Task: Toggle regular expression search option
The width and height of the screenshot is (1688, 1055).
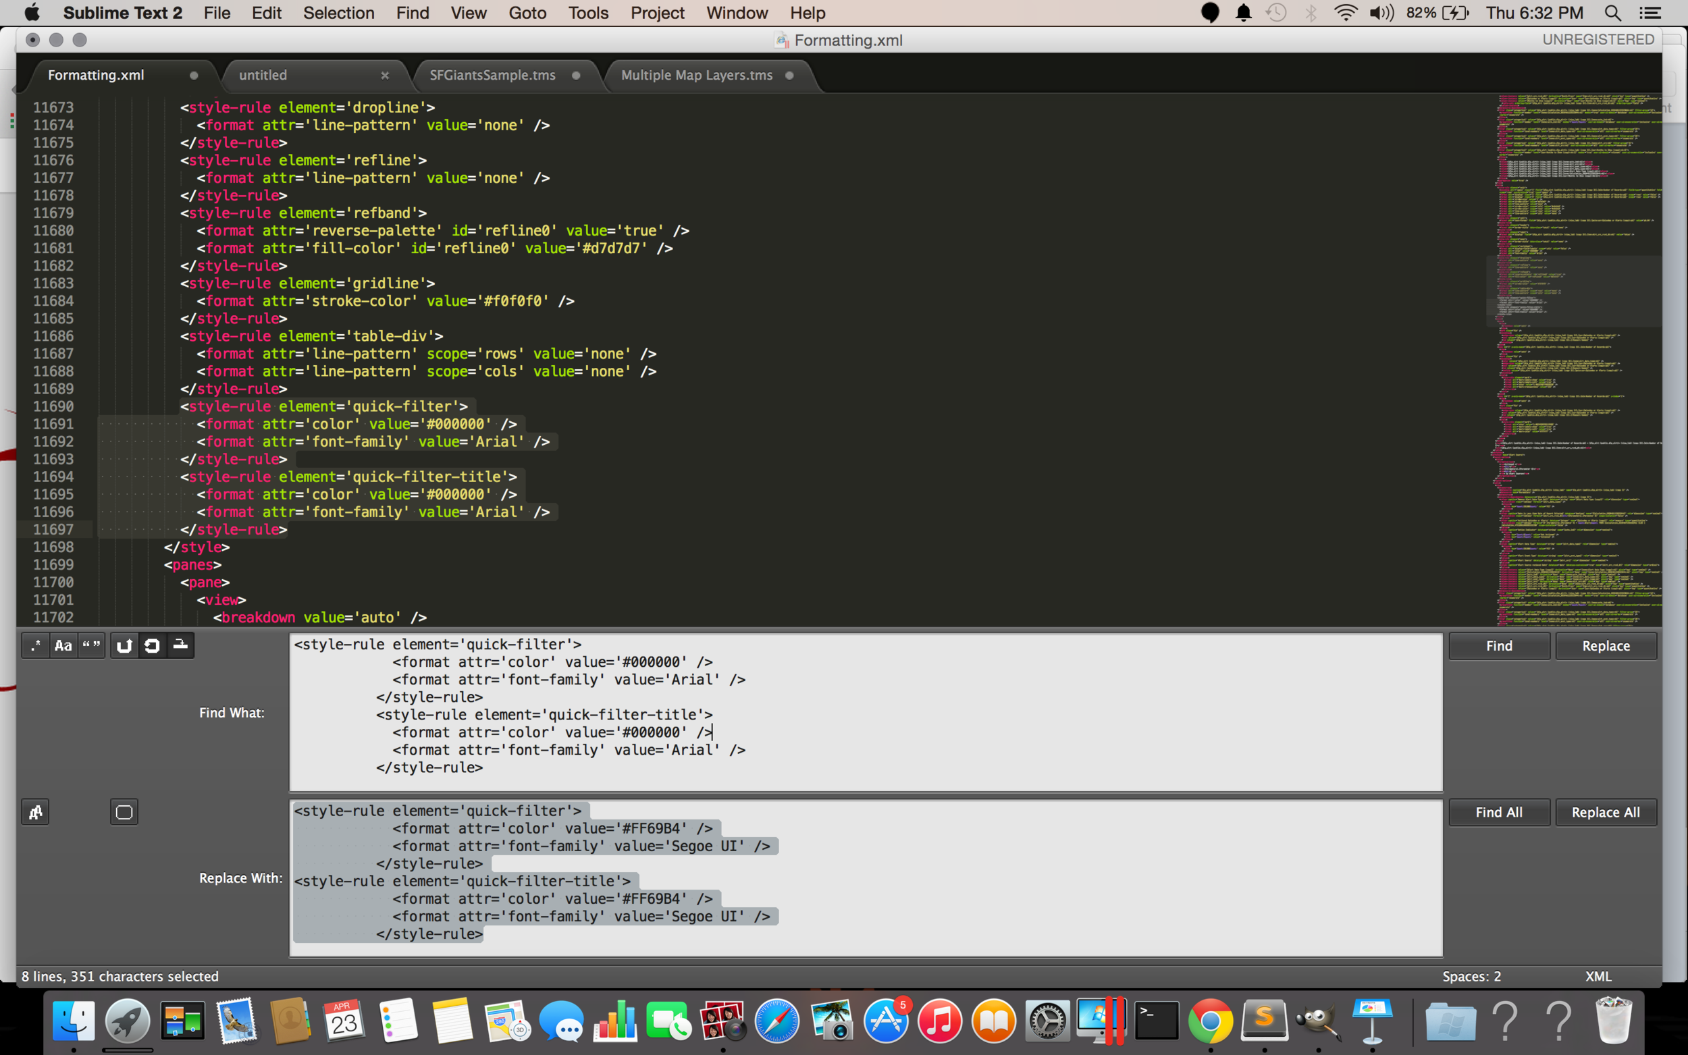Action: (x=36, y=645)
